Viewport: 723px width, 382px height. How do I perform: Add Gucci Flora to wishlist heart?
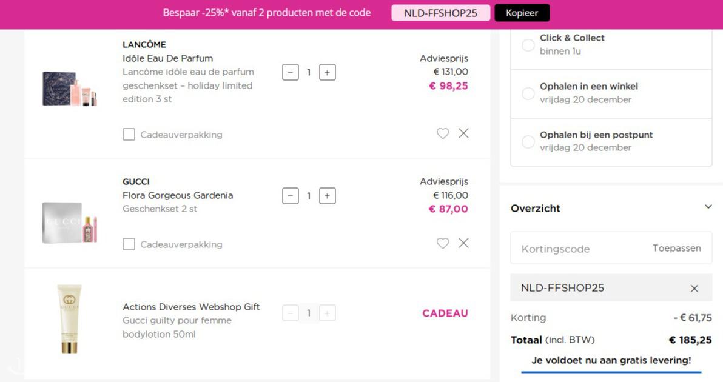tap(443, 243)
